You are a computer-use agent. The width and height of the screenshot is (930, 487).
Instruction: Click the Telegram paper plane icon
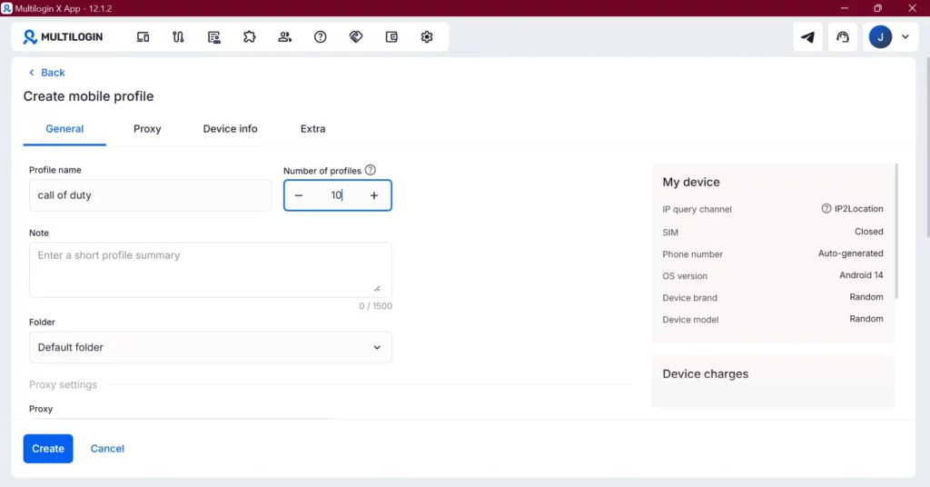click(x=807, y=37)
